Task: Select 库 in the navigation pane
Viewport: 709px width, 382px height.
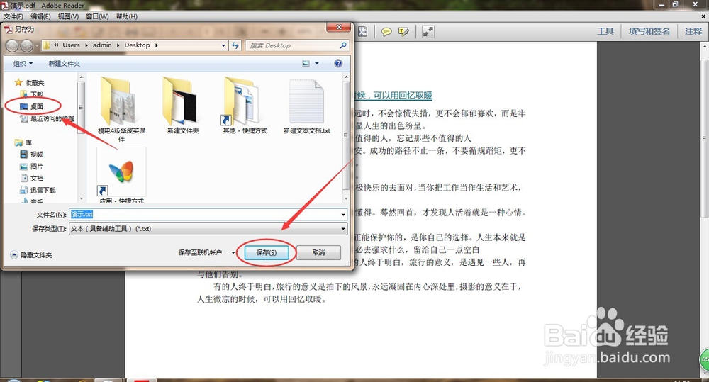Action: [x=23, y=142]
